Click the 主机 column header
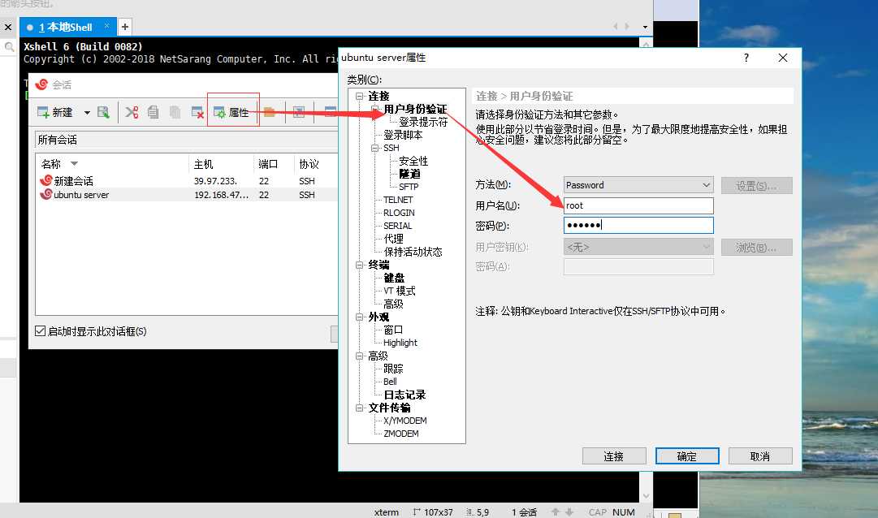Viewport: 878px width, 518px height. pyautogui.click(x=203, y=164)
